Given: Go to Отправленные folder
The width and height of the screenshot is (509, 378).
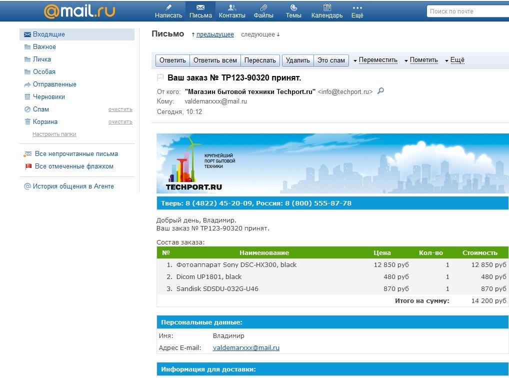Looking at the screenshot, I should (54, 84).
